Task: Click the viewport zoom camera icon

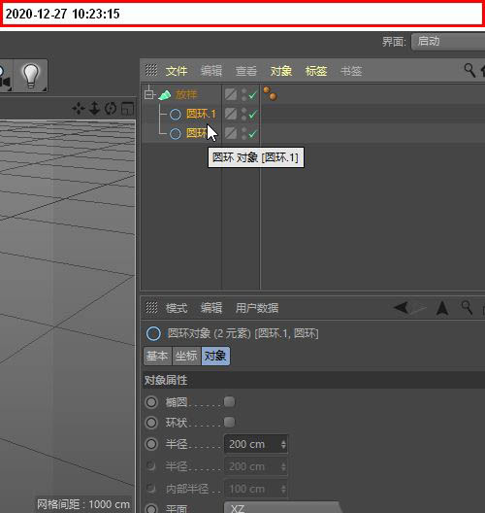Action: coord(94,108)
